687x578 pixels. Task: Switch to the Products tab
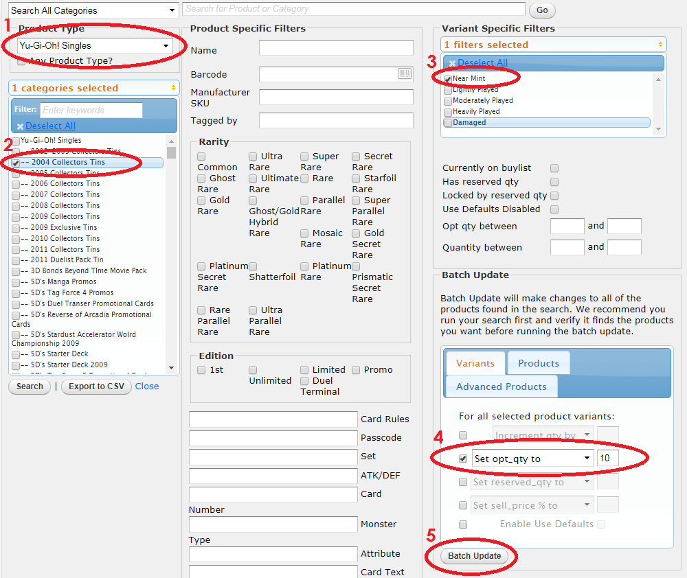click(539, 363)
